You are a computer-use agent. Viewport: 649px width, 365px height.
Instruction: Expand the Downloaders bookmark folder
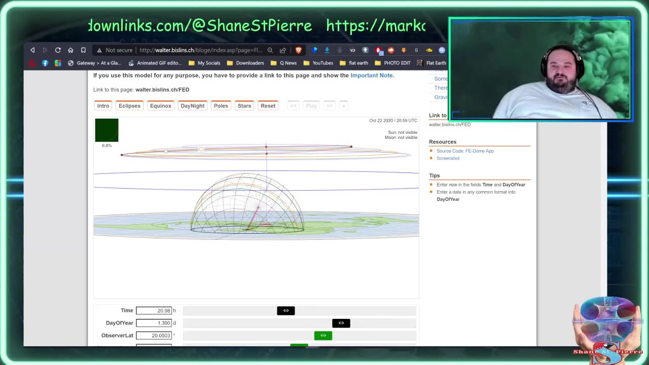pos(245,63)
